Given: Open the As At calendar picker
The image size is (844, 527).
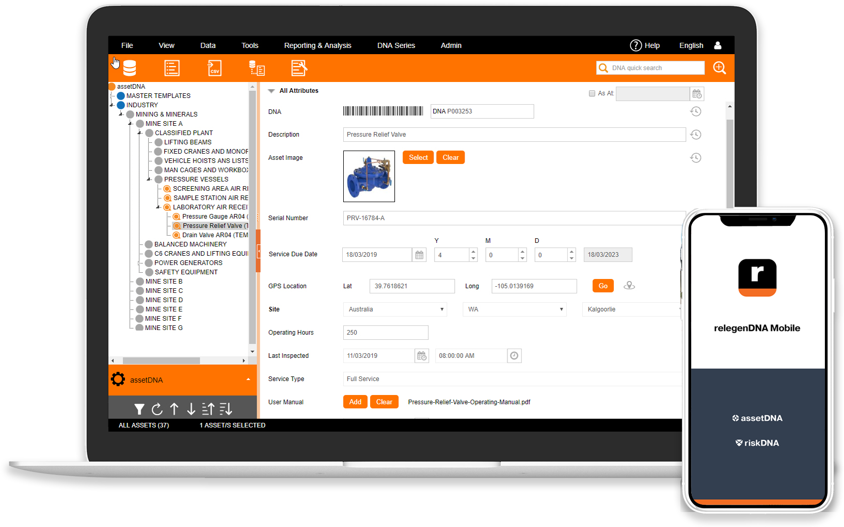Looking at the screenshot, I should 697,94.
